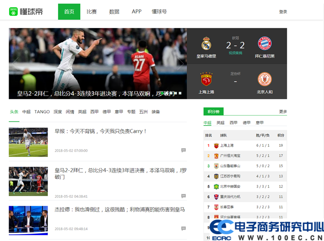Screen dimensions: 324x241
Task: Switch standings to 中超 league
Action: click(207, 123)
